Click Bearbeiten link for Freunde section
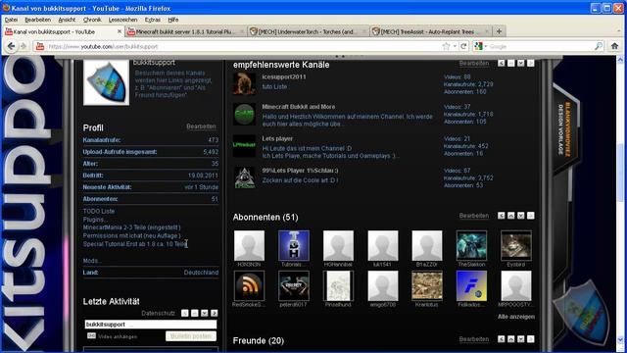 [x=474, y=339]
